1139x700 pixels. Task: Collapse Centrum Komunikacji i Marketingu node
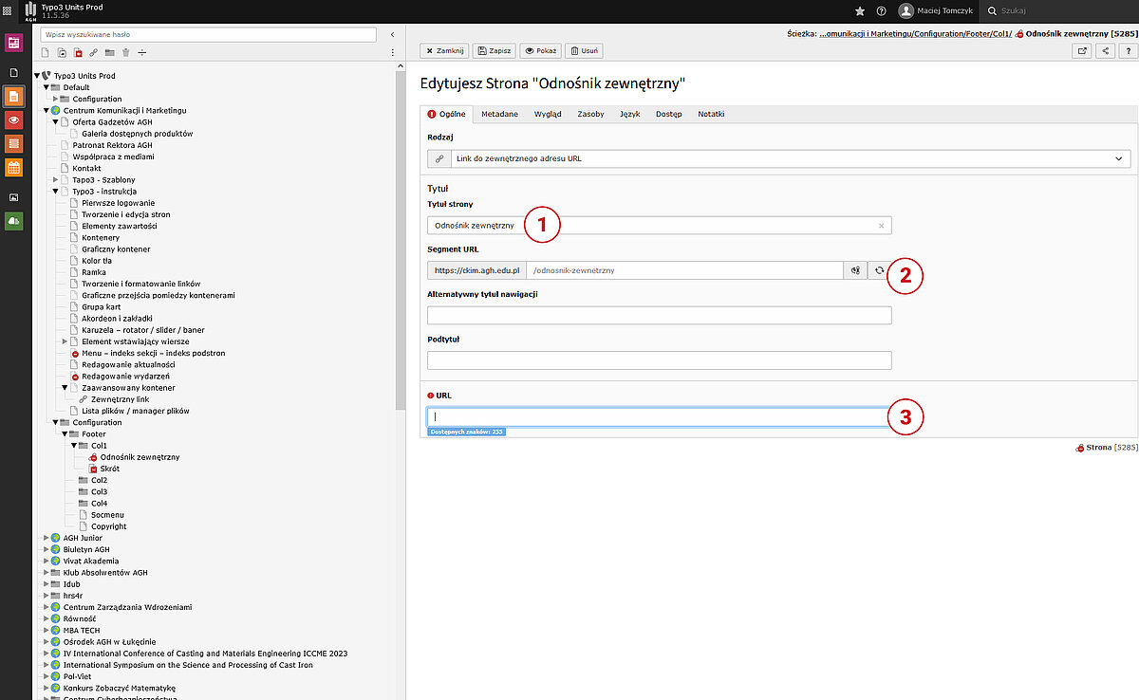tap(47, 110)
